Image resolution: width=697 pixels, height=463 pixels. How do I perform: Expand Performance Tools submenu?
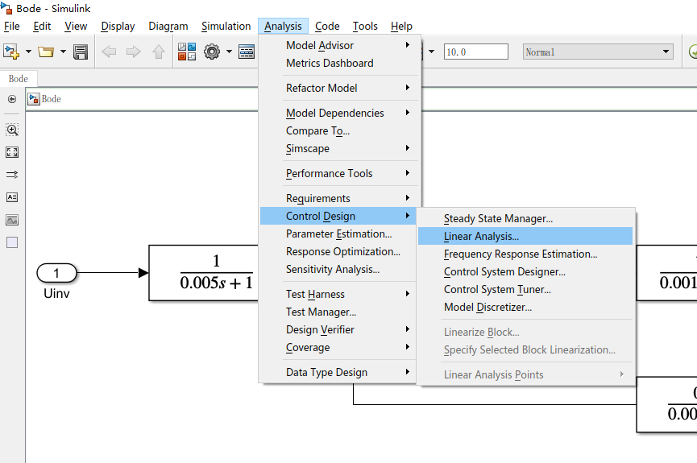coord(339,173)
